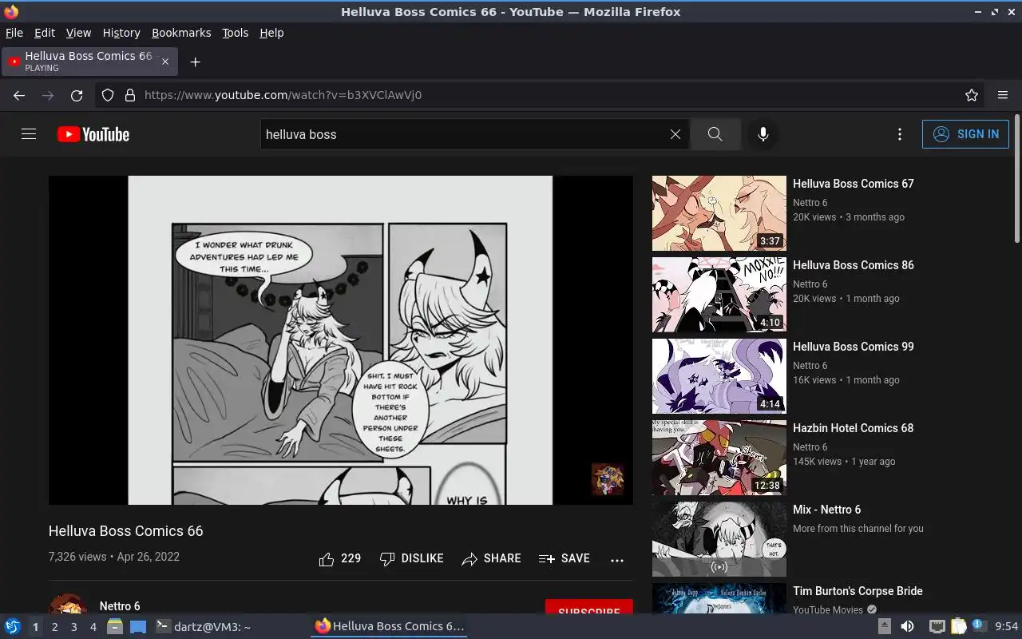
Task: Click channel watermark icon in video
Action: (x=608, y=478)
